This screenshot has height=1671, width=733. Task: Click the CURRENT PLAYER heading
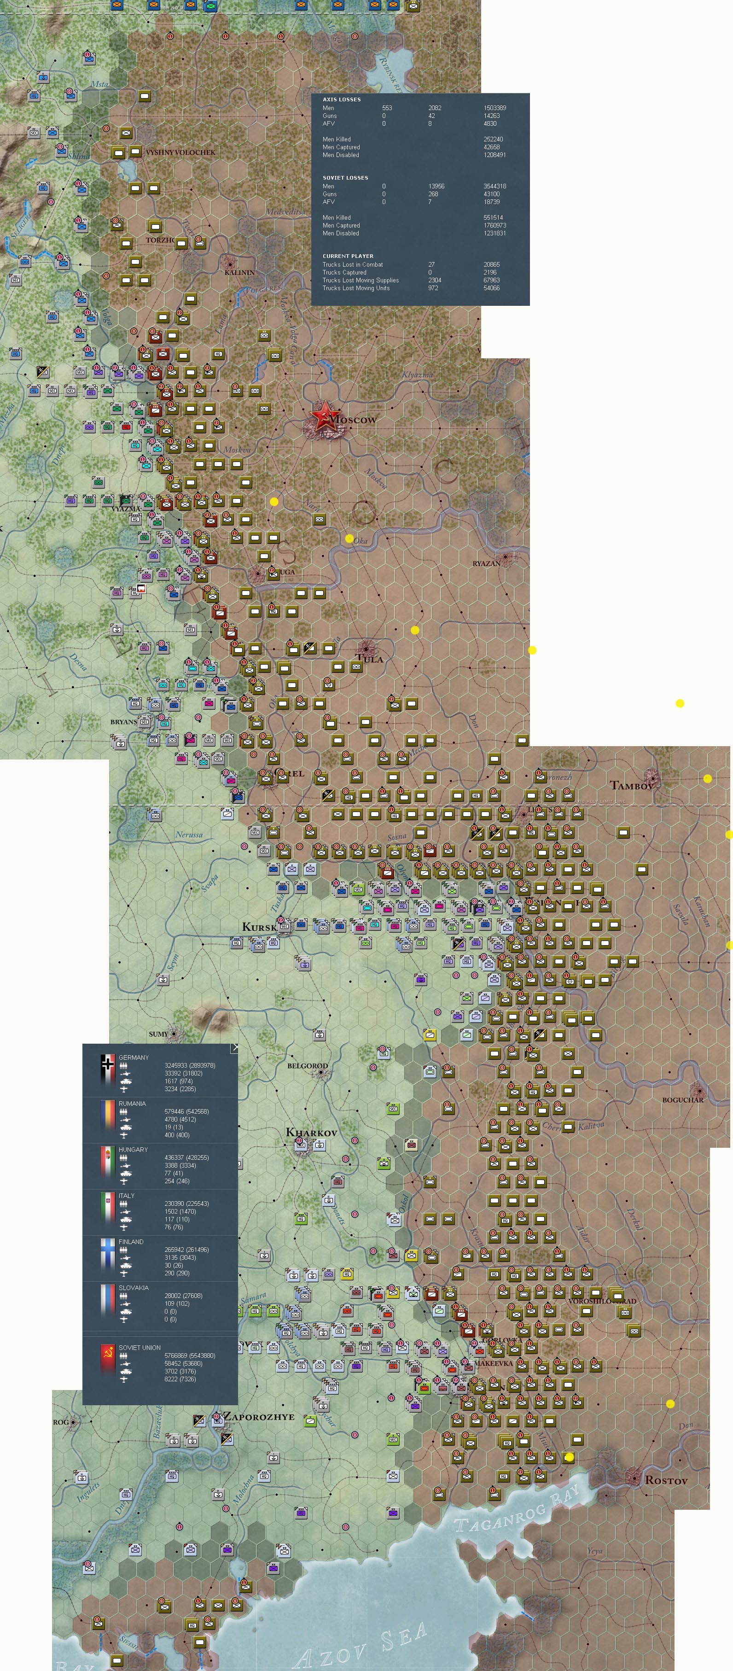coord(348,256)
